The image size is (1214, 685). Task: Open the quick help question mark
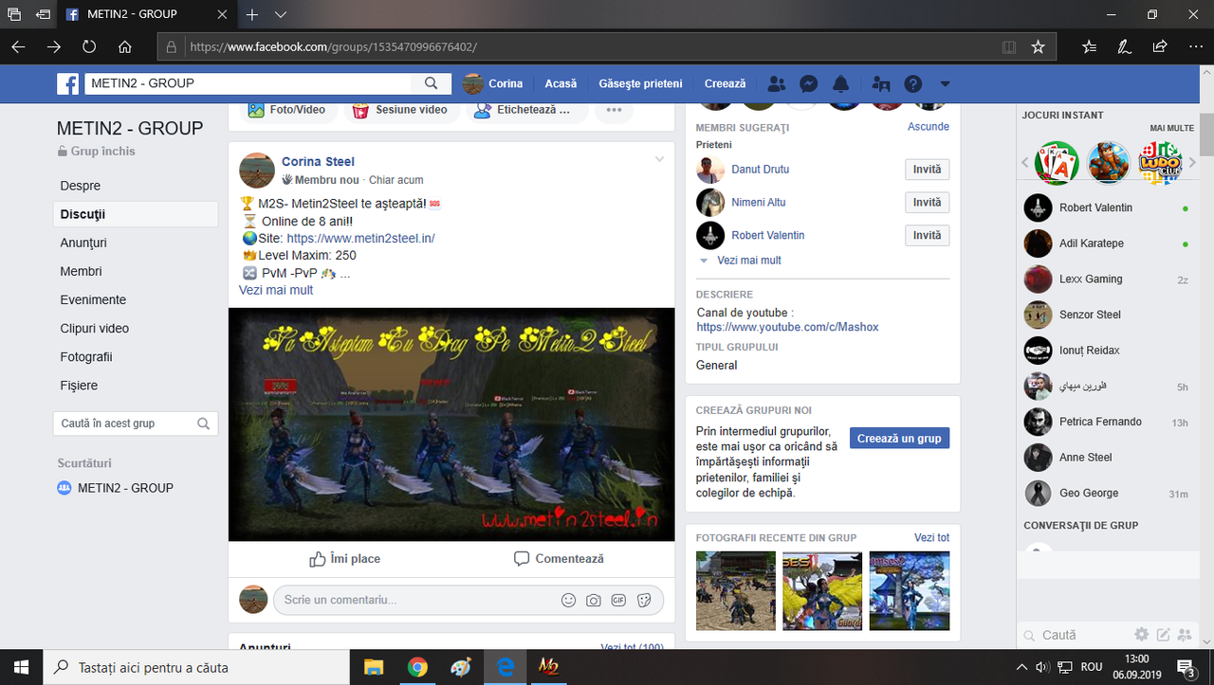(912, 83)
